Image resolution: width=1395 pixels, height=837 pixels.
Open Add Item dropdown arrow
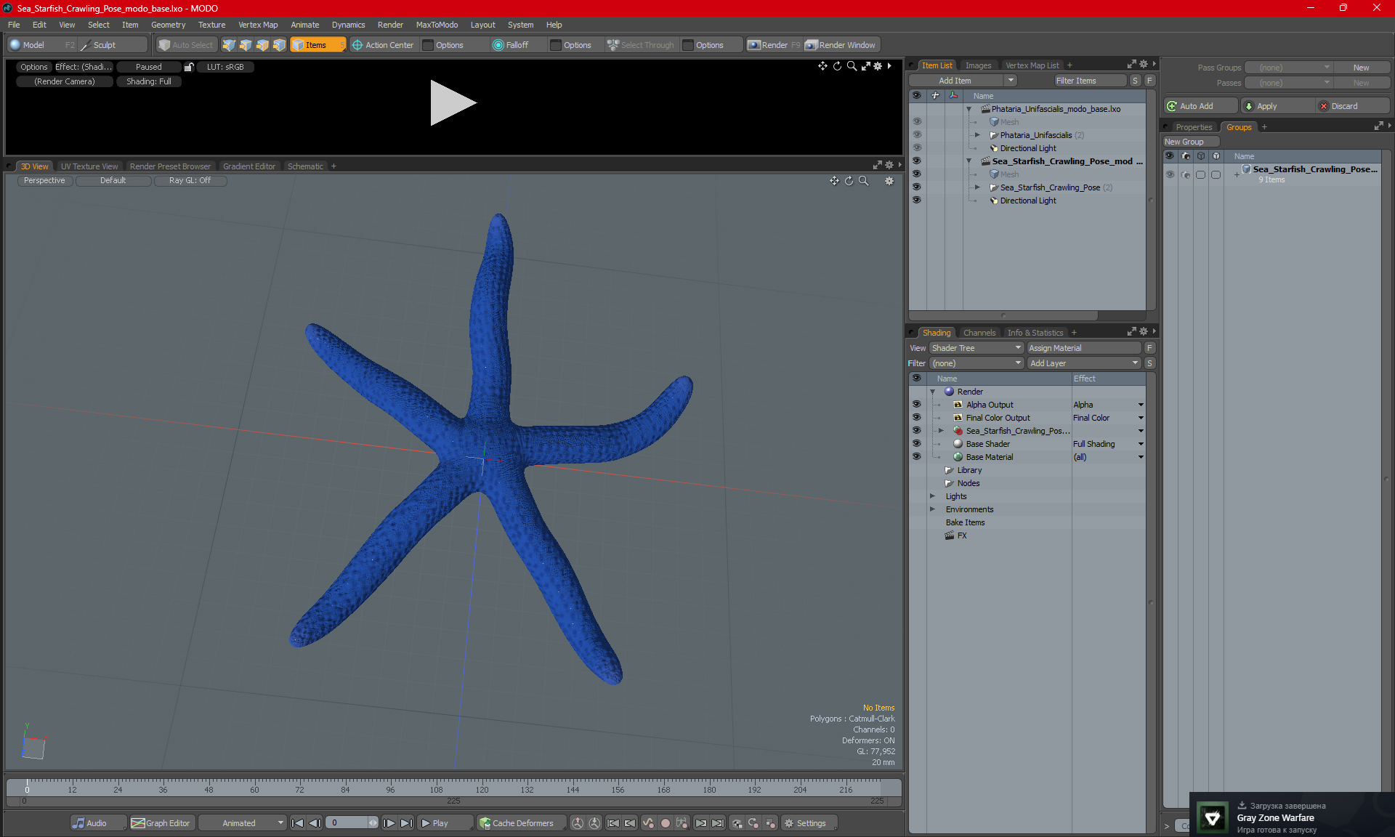[x=1011, y=81]
